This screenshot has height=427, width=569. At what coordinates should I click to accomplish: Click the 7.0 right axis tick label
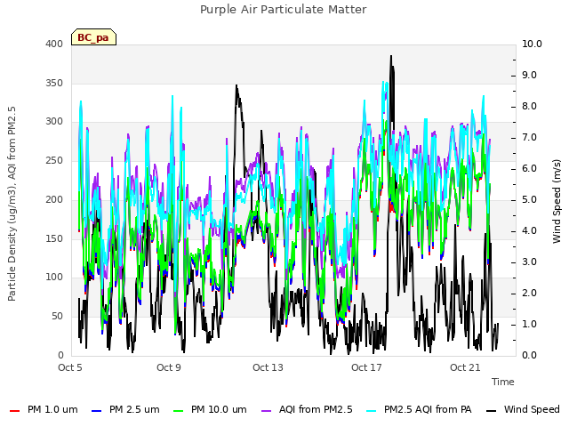pyautogui.click(x=529, y=138)
